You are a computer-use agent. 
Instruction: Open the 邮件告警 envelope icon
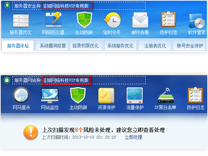tap(140, 20)
